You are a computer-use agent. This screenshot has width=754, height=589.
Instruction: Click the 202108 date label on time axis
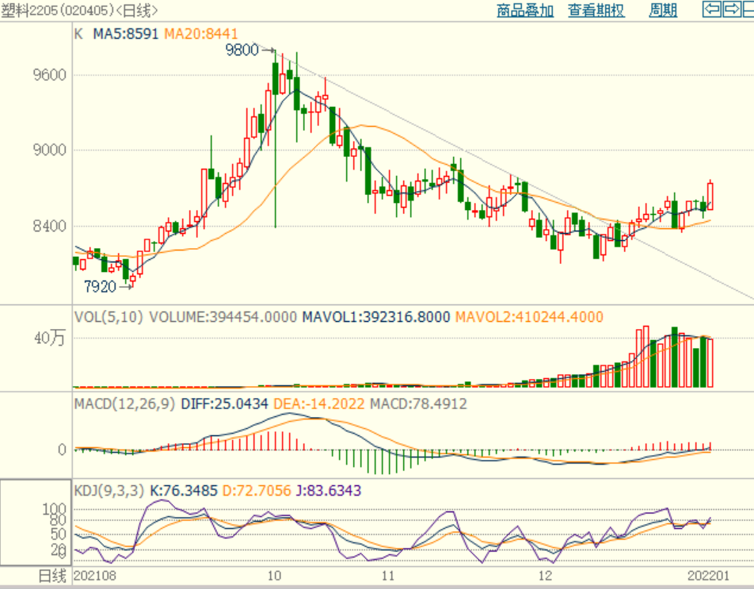click(x=93, y=576)
